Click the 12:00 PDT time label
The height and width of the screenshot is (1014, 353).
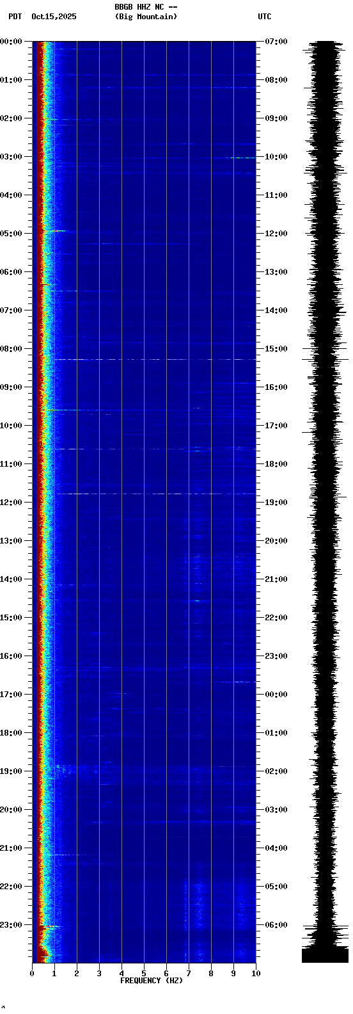[x=11, y=503]
